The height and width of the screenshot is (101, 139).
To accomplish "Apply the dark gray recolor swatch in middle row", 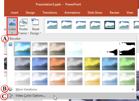I will pyautogui.click(x=75, y=64).
